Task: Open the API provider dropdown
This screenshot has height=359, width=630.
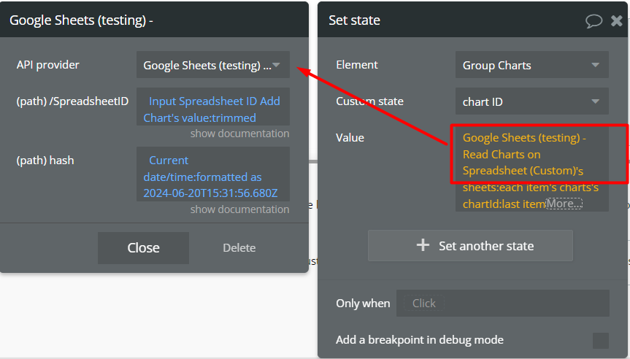Action: 213,65
